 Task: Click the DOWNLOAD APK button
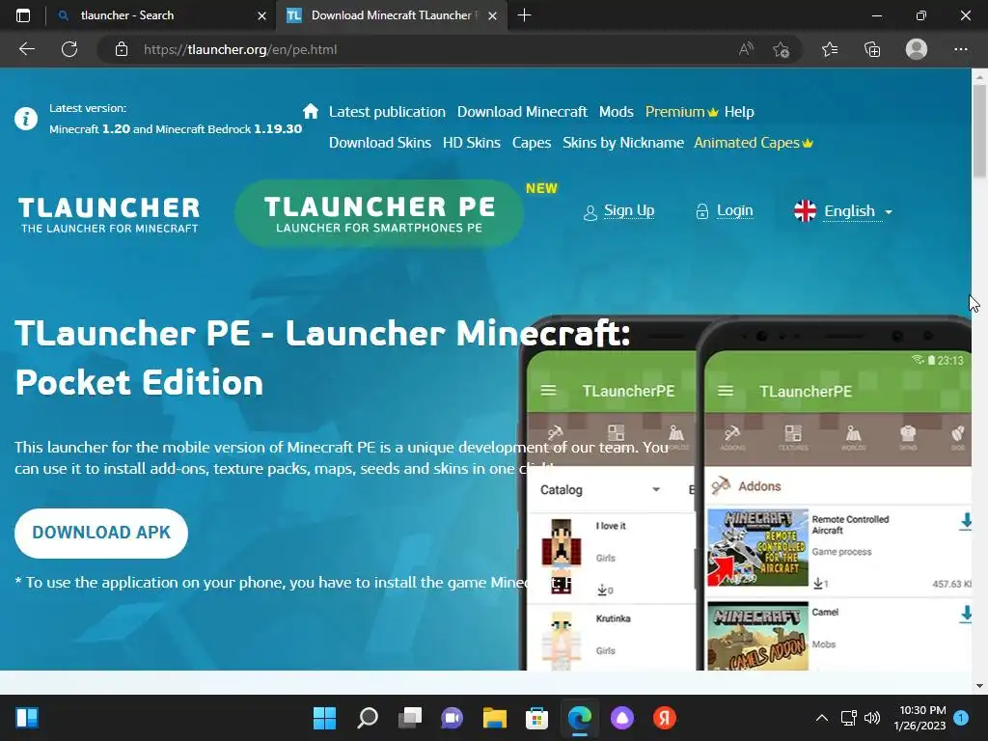101,533
